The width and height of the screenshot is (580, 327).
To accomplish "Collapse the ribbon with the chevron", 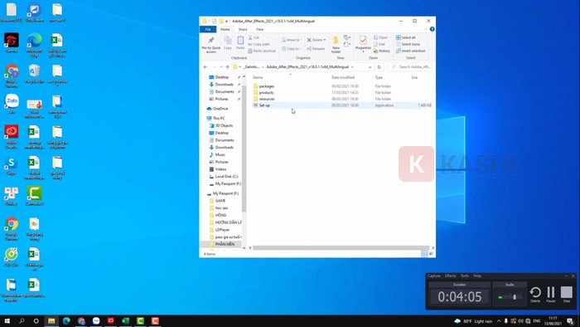I will [x=425, y=29].
